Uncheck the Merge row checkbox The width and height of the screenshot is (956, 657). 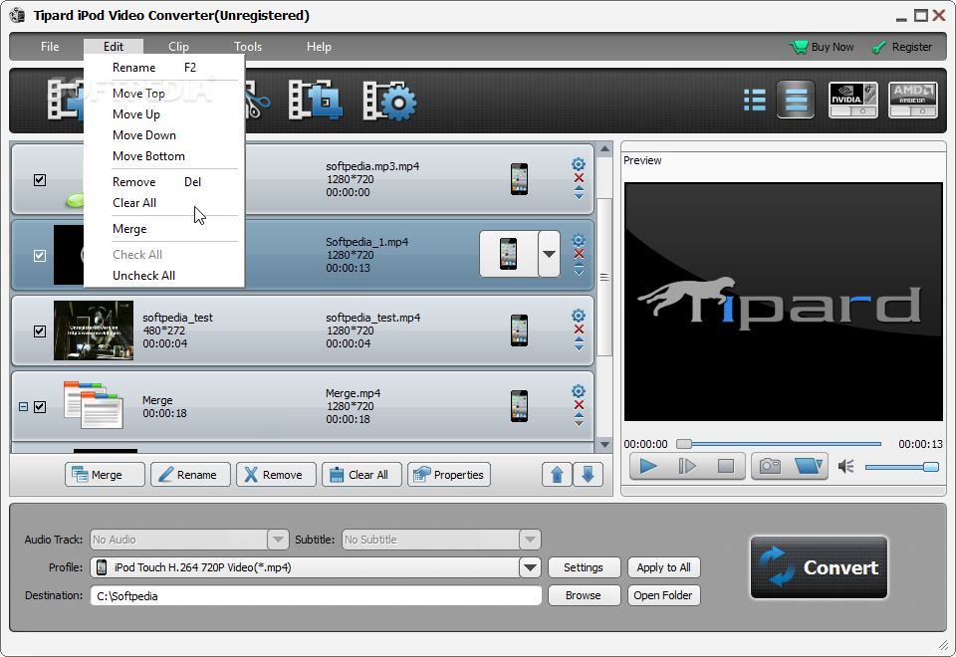[x=40, y=406]
